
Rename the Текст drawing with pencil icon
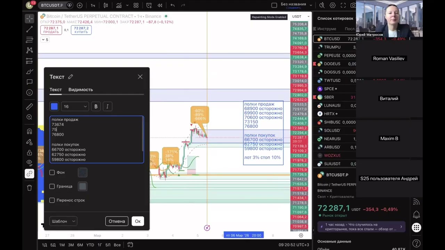[71, 77]
